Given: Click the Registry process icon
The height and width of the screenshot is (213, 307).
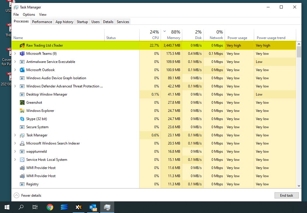Looking at the screenshot, I should tap(22, 184).
